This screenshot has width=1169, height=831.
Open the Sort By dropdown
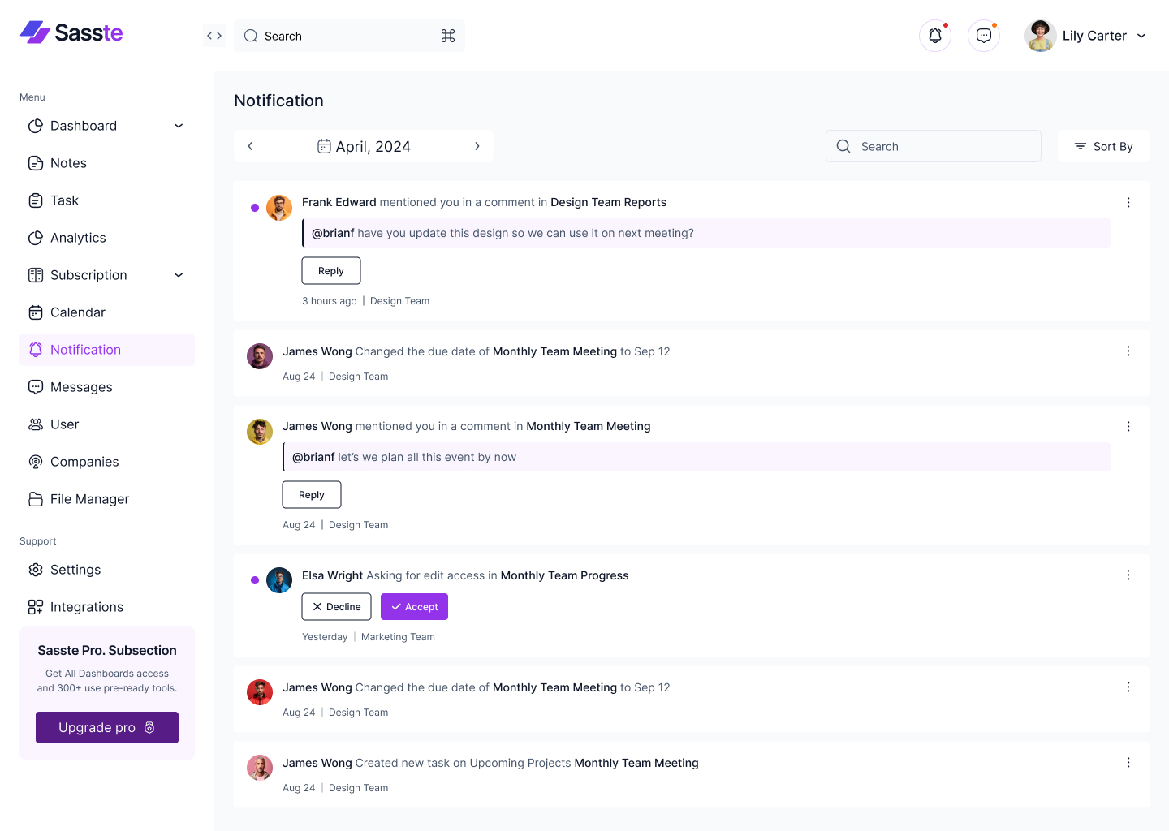click(1103, 146)
